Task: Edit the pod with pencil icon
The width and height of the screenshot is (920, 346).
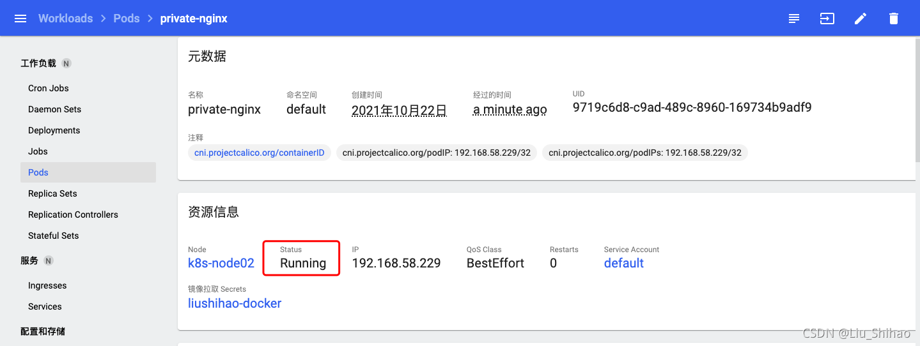Action: tap(861, 19)
